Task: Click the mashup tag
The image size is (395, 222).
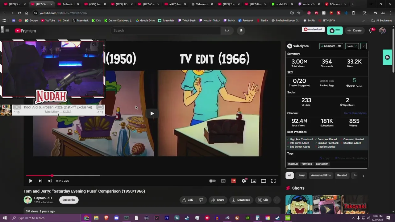Action: [x=293, y=164]
